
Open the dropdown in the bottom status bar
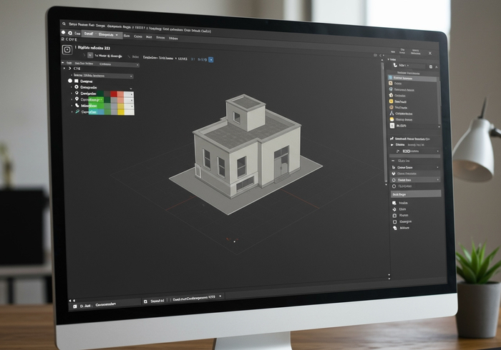coord(220,296)
